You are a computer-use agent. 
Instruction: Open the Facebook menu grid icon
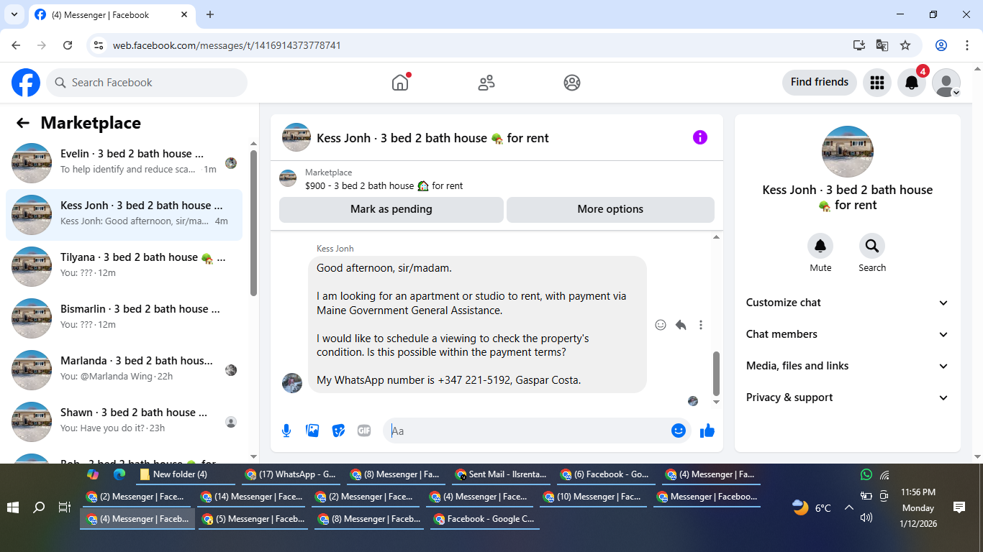pos(876,83)
